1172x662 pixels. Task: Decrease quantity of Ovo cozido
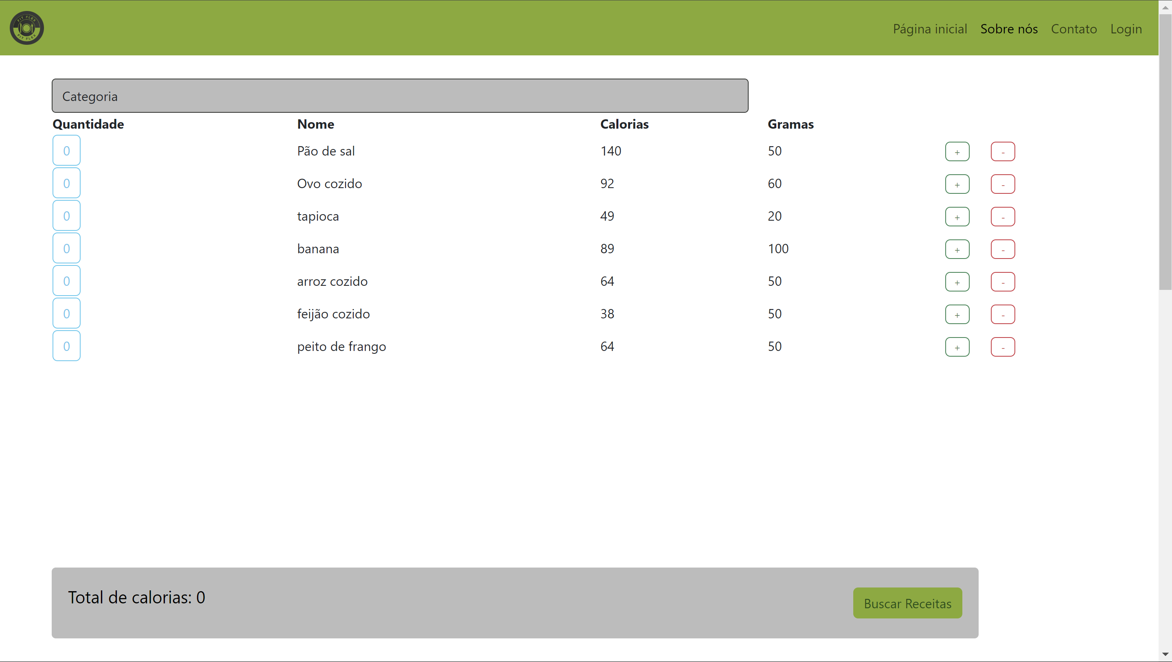[1002, 184]
